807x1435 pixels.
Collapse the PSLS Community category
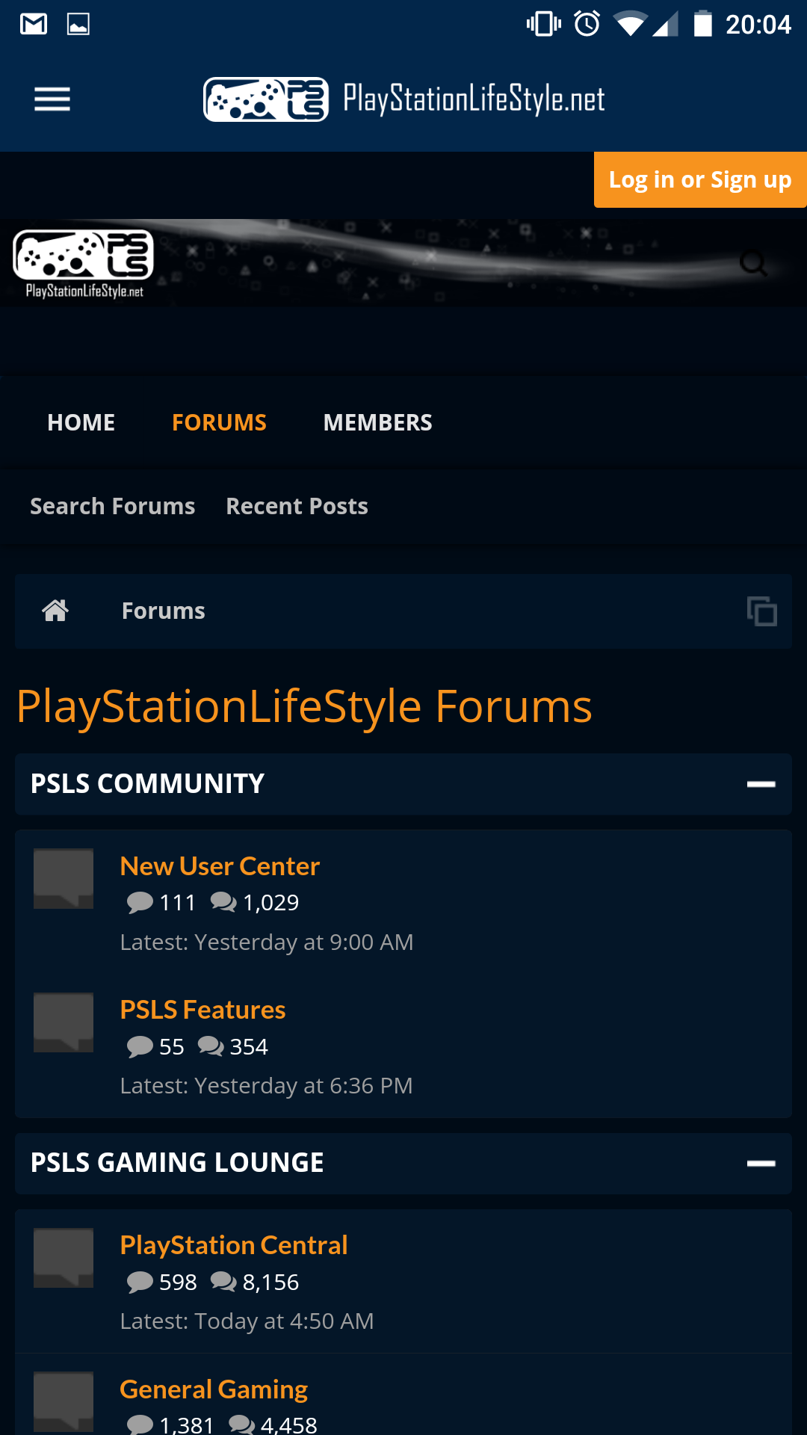(x=761, y=784)
